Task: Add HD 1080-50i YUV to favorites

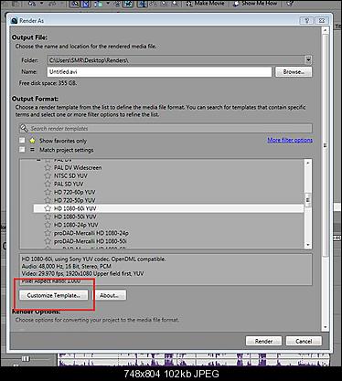Action: tap(48, 217)
